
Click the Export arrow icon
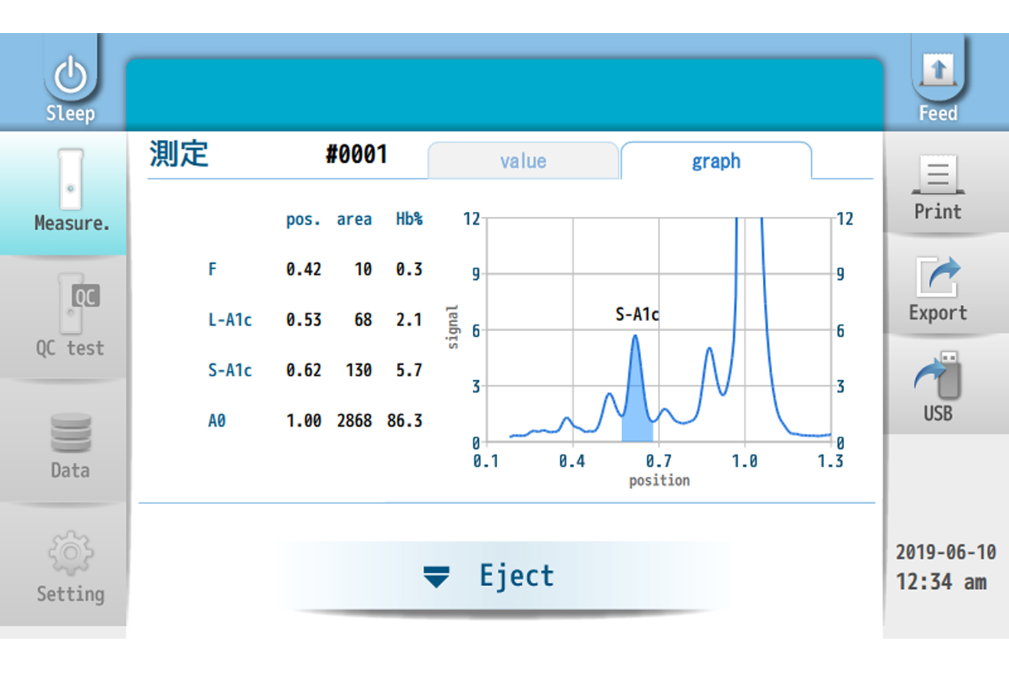click(938, 277)
